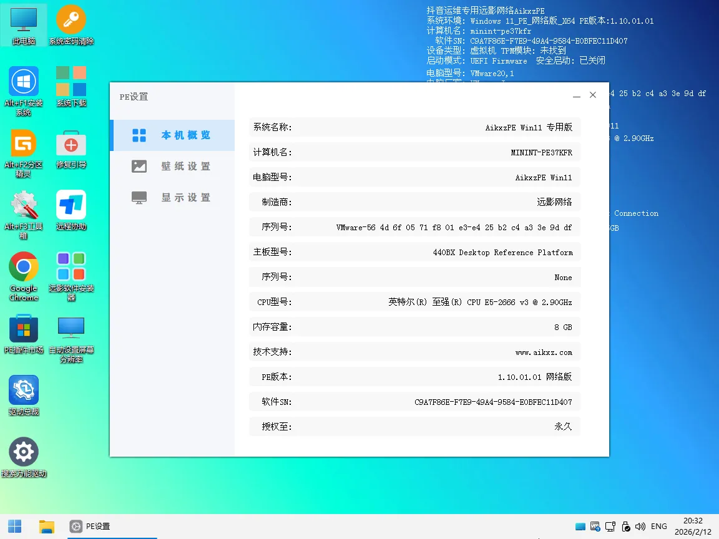Click the ENG language indicator on taskbar

659,526
